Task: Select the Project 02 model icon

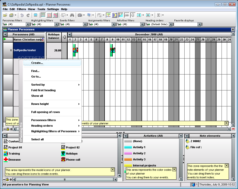Action: 63,147
